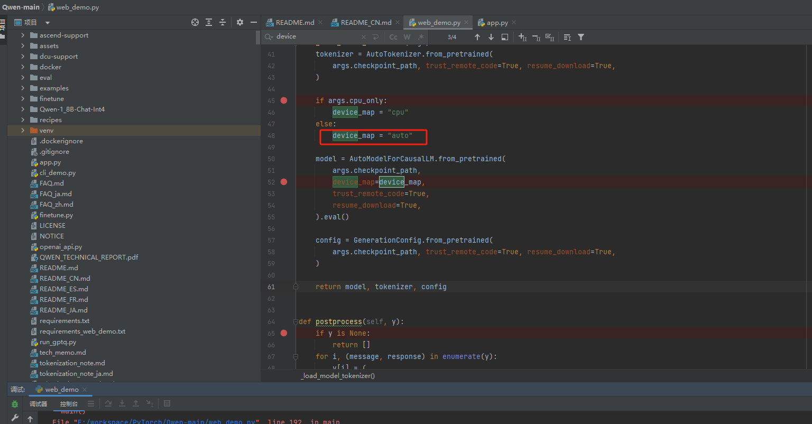Click the select-in-window icon in the search bar
The height and width of the screenshot is (424, 812).
[505, 37]
